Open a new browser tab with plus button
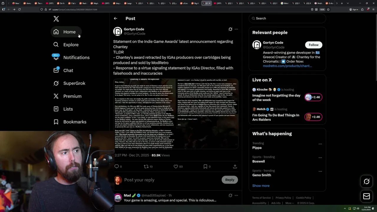Screen dimensions: 377x212 pyautogui.click(x=342, y=3)
